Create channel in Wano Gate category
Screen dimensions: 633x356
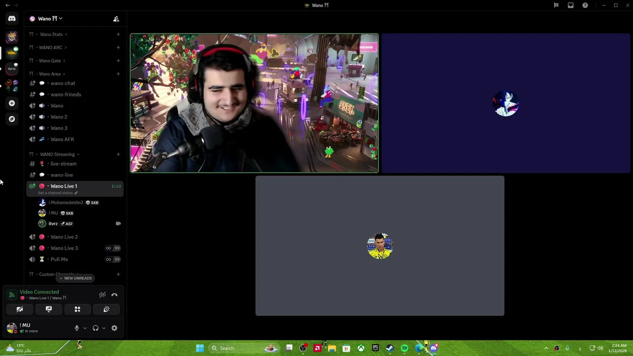point(118,61)
